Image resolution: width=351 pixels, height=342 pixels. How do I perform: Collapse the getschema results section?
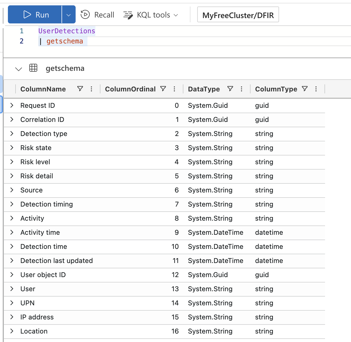click(19, 69)
